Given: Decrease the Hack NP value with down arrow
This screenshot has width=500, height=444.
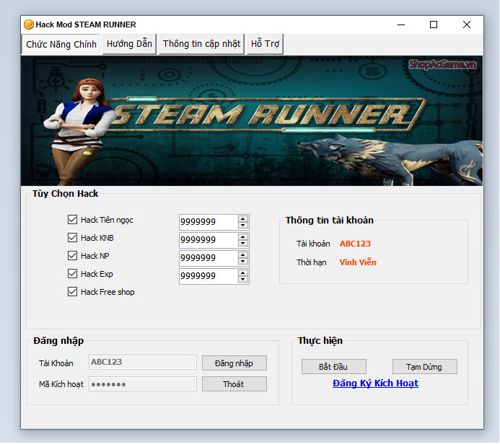Looking at the screenshot, I should coord(243,261).
